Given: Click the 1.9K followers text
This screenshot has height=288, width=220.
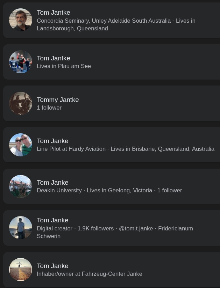Looking at the screenshot, I should [x=95, y=228].
